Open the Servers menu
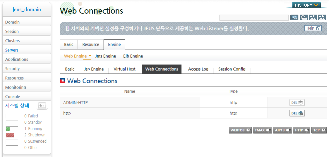 (x=27, y=50)
